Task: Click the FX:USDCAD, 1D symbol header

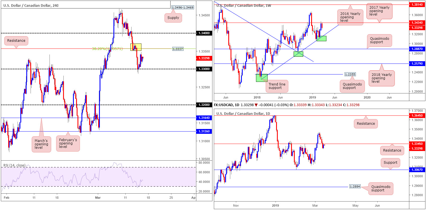Action: tap(226, 105)
